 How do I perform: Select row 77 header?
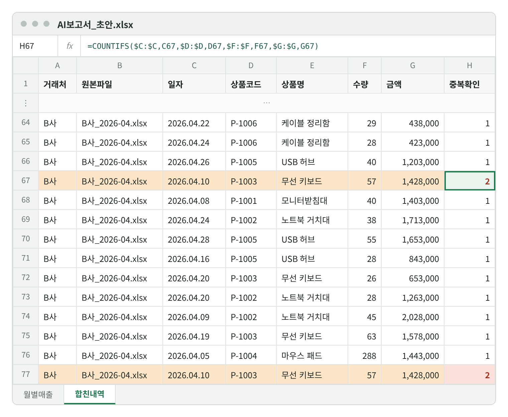coord(26,375)
